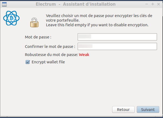Minimize the installation wizard window
The image size is (163, 118).
click(x=147, y=4)
